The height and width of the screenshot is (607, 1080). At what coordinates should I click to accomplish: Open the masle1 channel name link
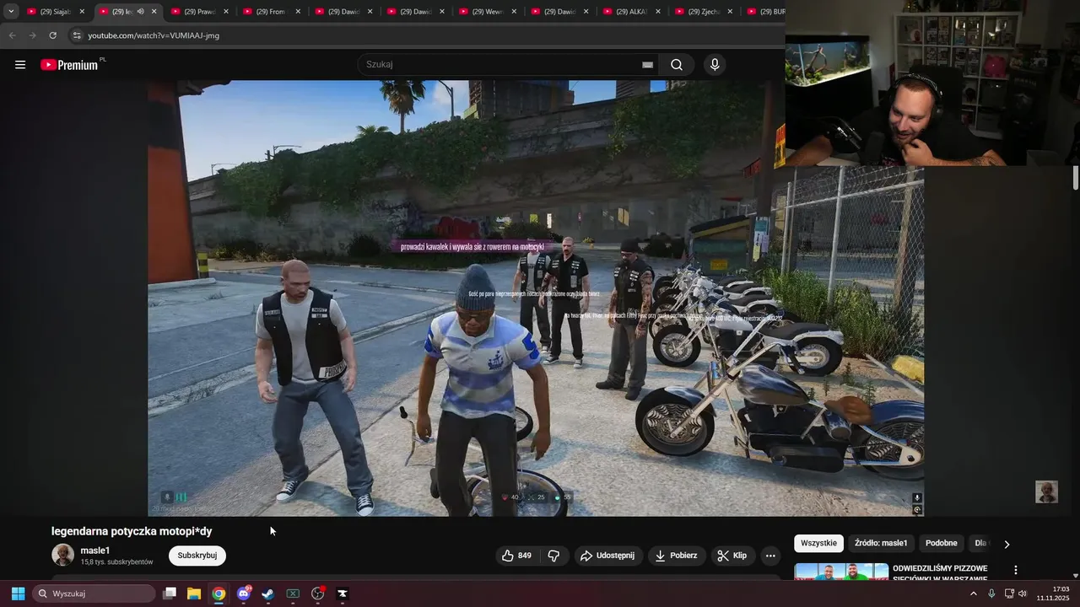click(95, 551)
